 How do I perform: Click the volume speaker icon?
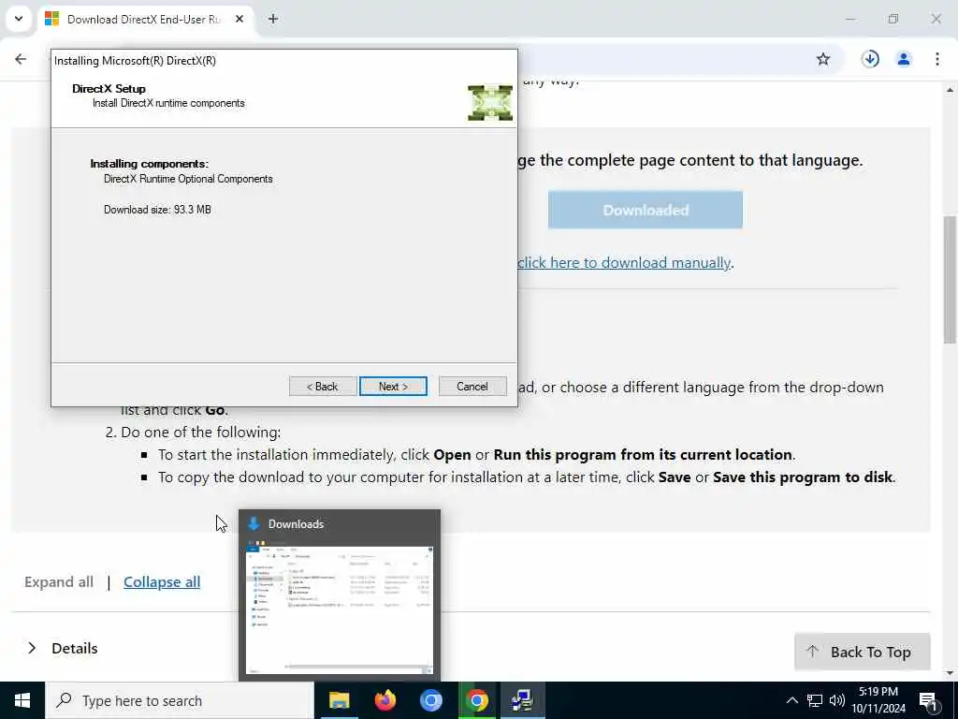[x=837, y=700]
